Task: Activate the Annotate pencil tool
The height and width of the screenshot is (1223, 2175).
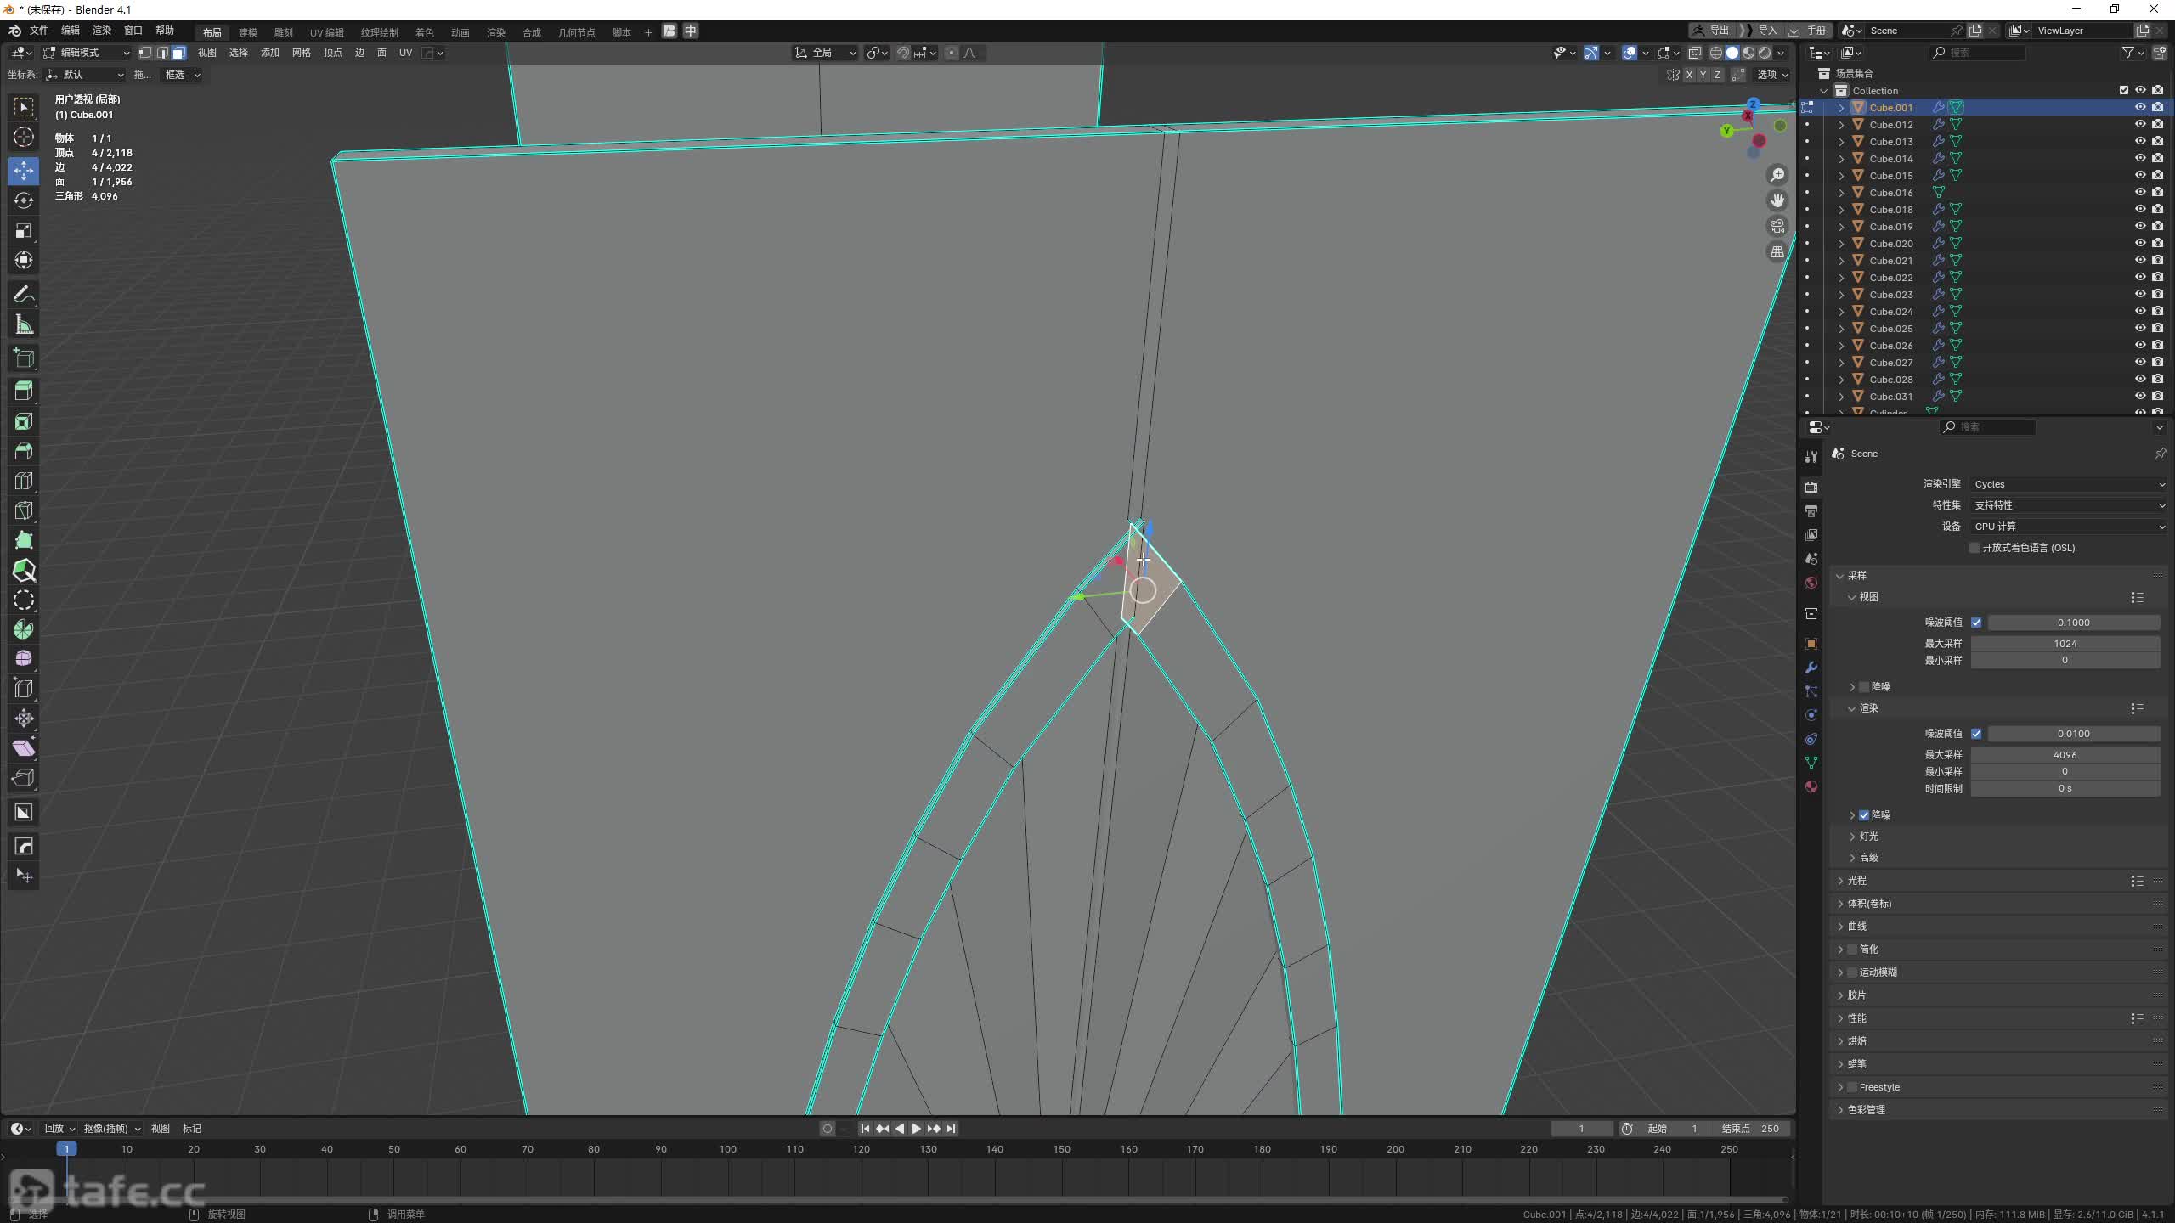Action: 24,295
